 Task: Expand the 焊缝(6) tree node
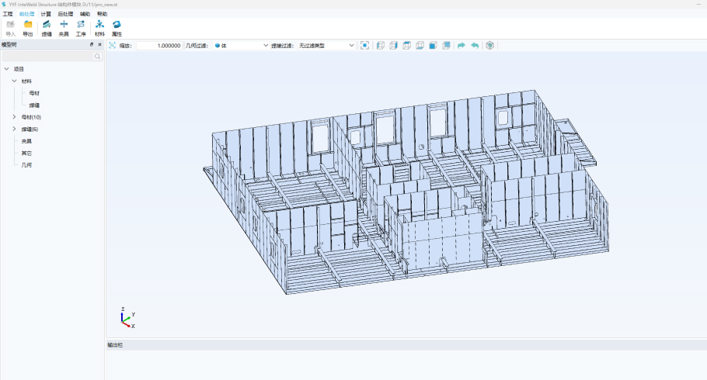pyautogui.click(x=14, y=129)
